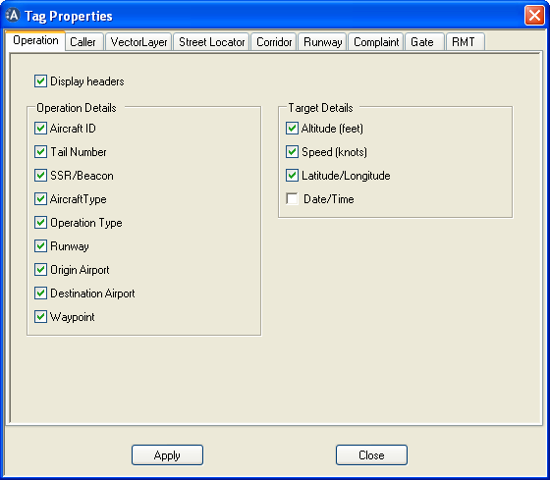Toggle the Altitude (feet) checkbox
550x480 pixels.
(292, 128)
